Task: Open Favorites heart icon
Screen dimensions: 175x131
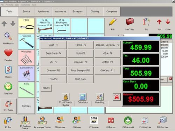Action: click(8, 53)
